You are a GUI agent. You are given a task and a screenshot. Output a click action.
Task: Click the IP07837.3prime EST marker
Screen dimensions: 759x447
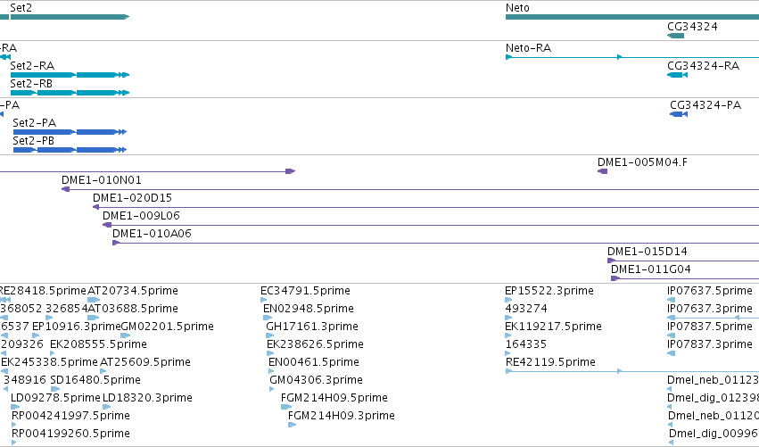[x=671, y=353]
